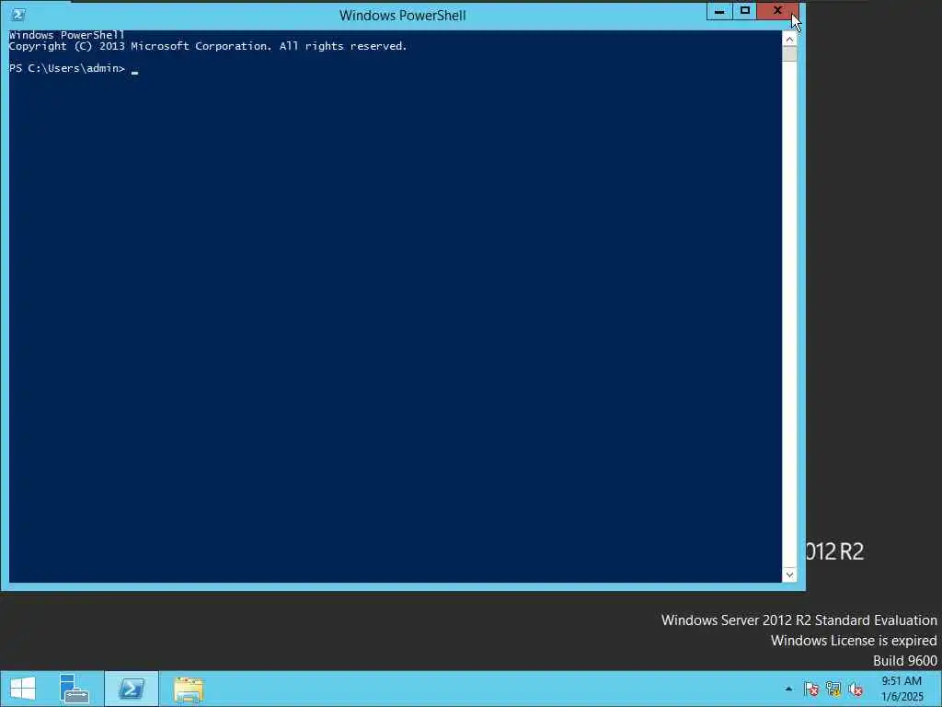Click the PowerShell vertical scrollbar thumb
This screenshot has width=942, height=707.
click(x=789, y=54)
